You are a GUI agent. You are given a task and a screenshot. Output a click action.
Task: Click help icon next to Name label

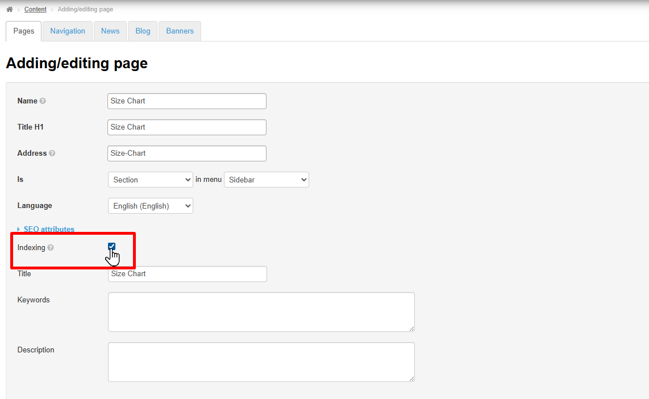pos(43,101)
